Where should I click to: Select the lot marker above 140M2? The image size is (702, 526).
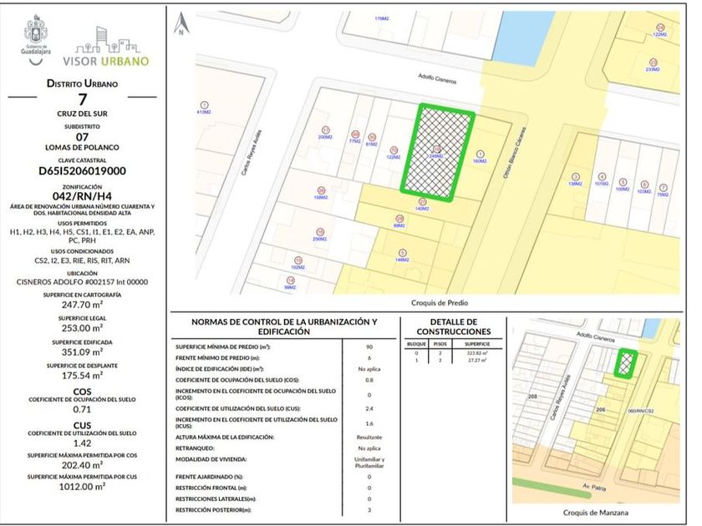422,202
